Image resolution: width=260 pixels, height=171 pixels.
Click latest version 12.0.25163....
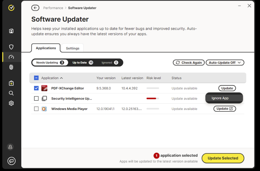pyautogui.click(x=132, y=109)
